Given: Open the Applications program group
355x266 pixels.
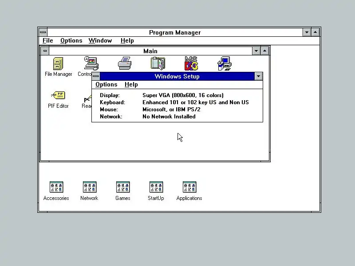Looking at the screenshot, I should 189,187.
